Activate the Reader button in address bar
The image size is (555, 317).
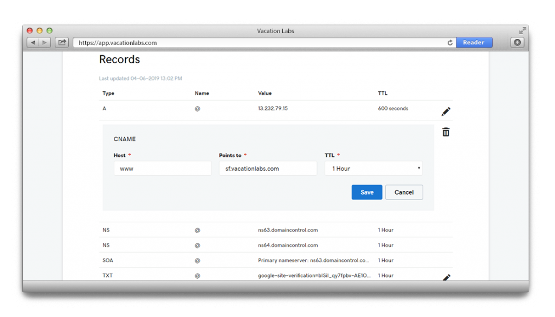[474, 43]
